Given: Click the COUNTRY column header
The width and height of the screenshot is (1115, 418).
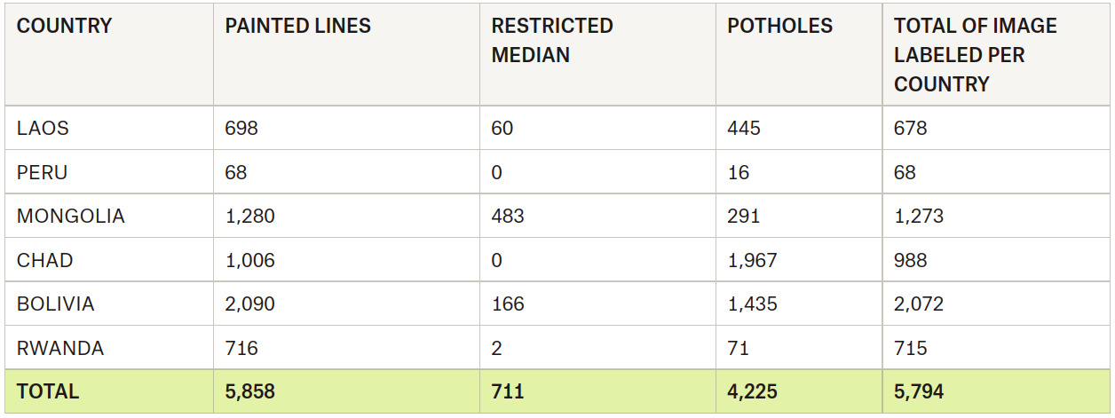Looking at the screenshot, I should tap(64, 26).
